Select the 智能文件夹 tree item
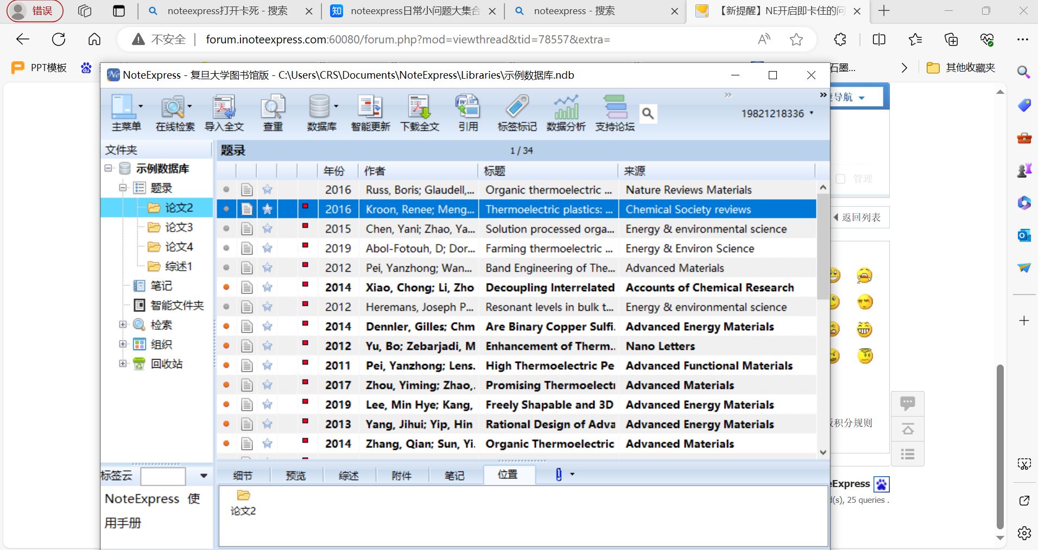The width and height of the screenshot is (1038, 550). tap(177, 305)
